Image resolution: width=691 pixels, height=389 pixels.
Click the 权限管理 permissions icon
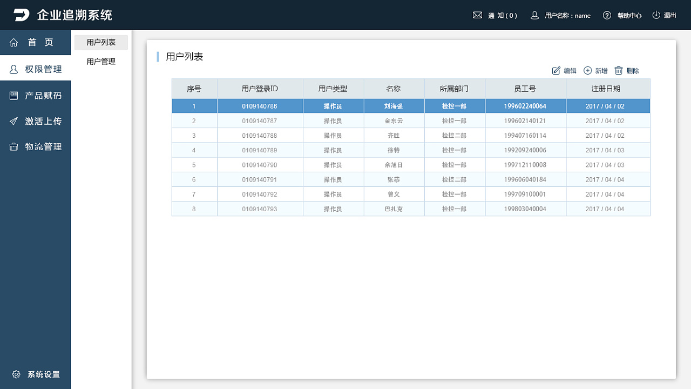[x=13, y=69]
